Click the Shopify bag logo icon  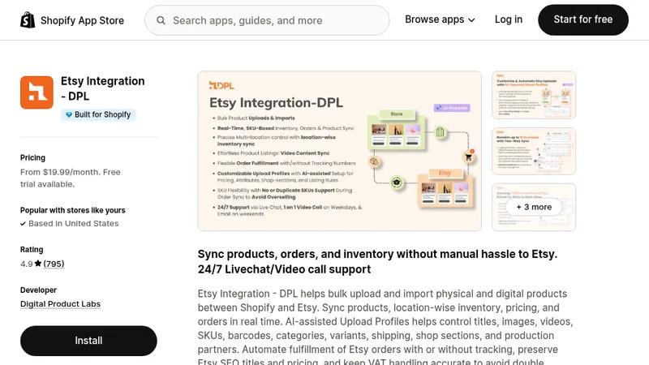(x=28, y=19)
